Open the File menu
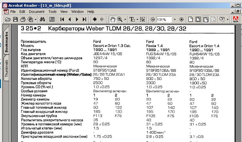The height and width of the screenshot is (142, 242). point(13,12)
